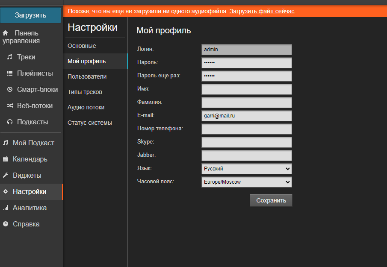Open Аудио потоки settings

click(x=95, y=107)
